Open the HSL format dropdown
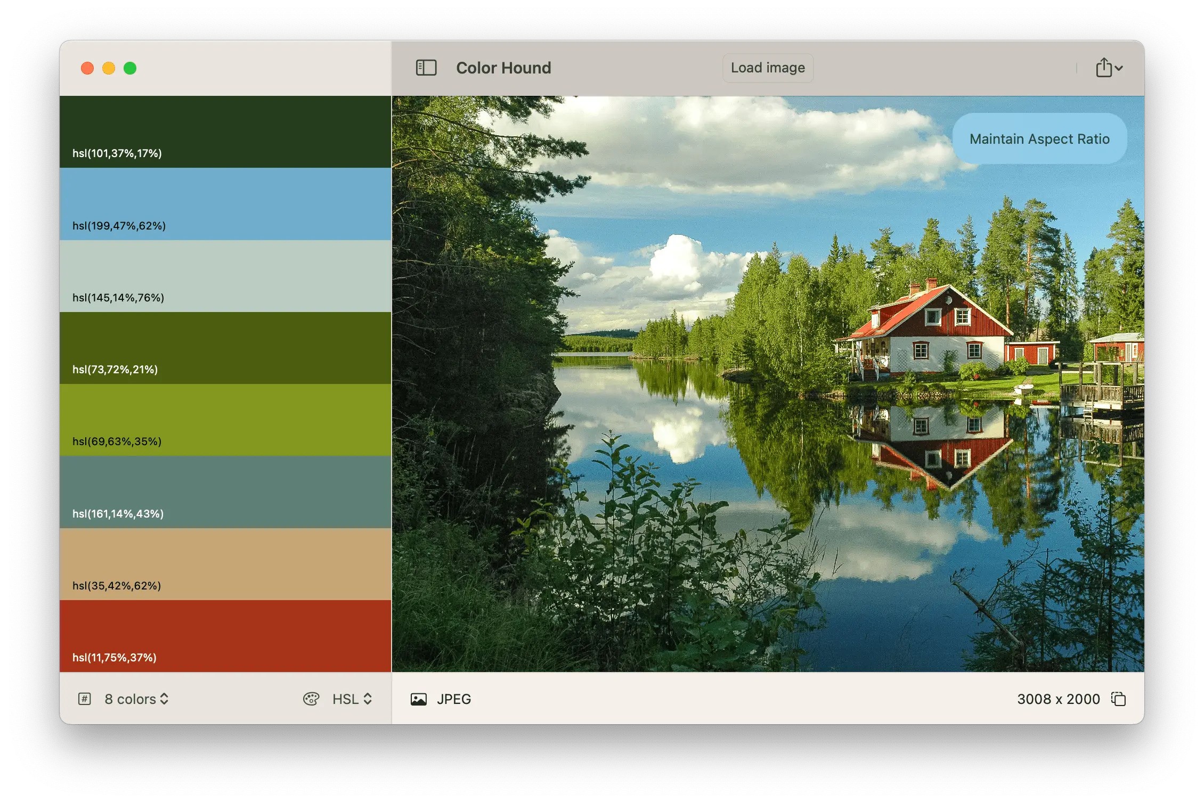1204x803 pixels. tap(352, 699)
